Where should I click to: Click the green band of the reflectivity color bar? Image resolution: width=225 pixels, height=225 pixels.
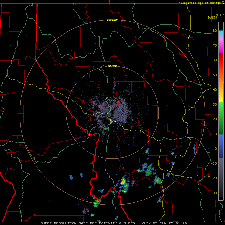pos(221,118)
